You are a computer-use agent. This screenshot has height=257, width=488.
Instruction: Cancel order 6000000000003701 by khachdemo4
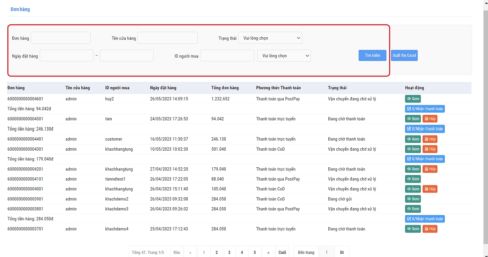[x=430, y=229]
